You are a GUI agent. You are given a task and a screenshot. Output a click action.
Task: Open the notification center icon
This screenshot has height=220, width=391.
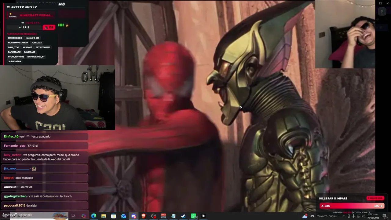pyautogui.click(x=385, y=216)
